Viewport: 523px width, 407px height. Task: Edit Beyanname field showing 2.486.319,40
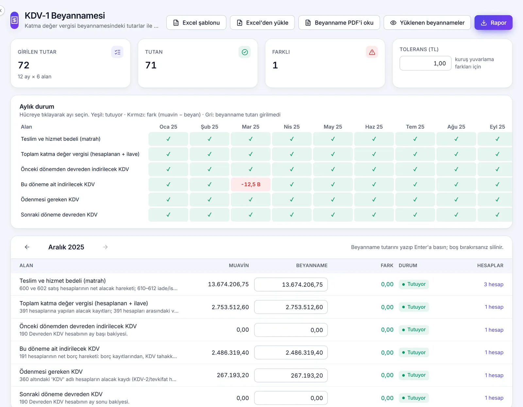pyautogui.click(x=291, y=352)
